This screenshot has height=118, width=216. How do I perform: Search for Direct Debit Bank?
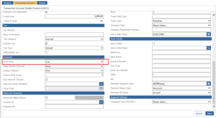click(209, 48)
